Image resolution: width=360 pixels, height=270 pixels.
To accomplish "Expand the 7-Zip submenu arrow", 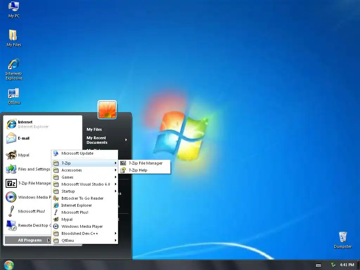I will click(115, 163).
